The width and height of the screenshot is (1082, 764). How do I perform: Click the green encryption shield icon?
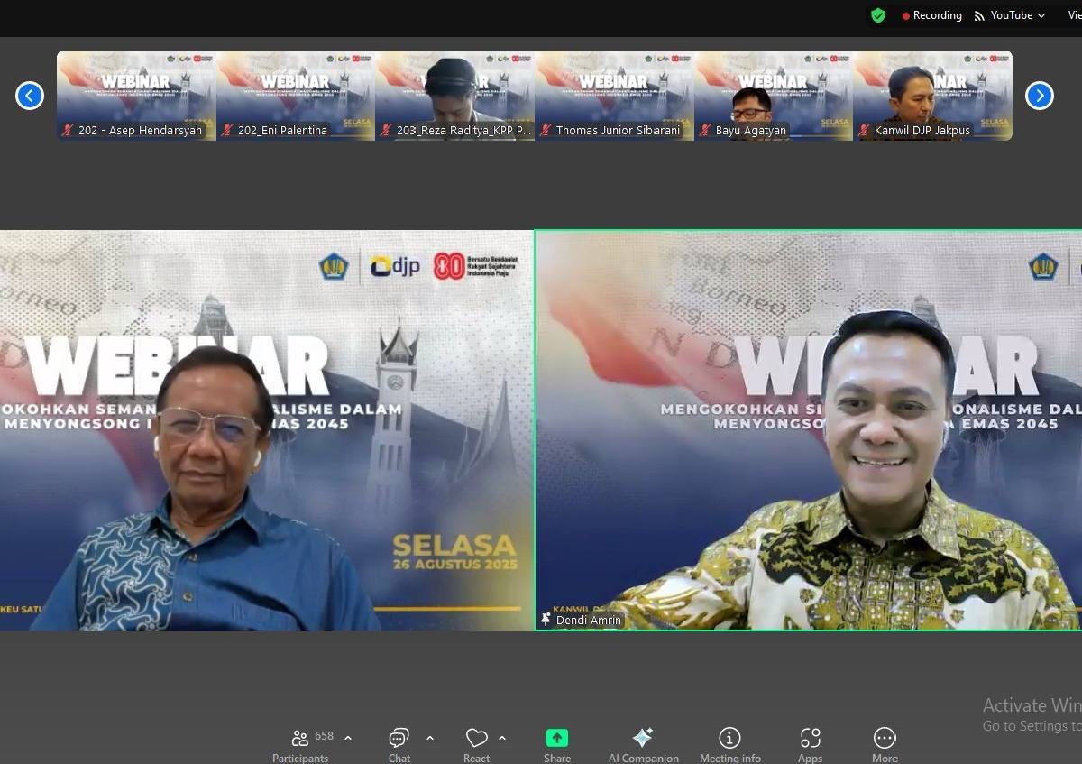tap(878, 15)
